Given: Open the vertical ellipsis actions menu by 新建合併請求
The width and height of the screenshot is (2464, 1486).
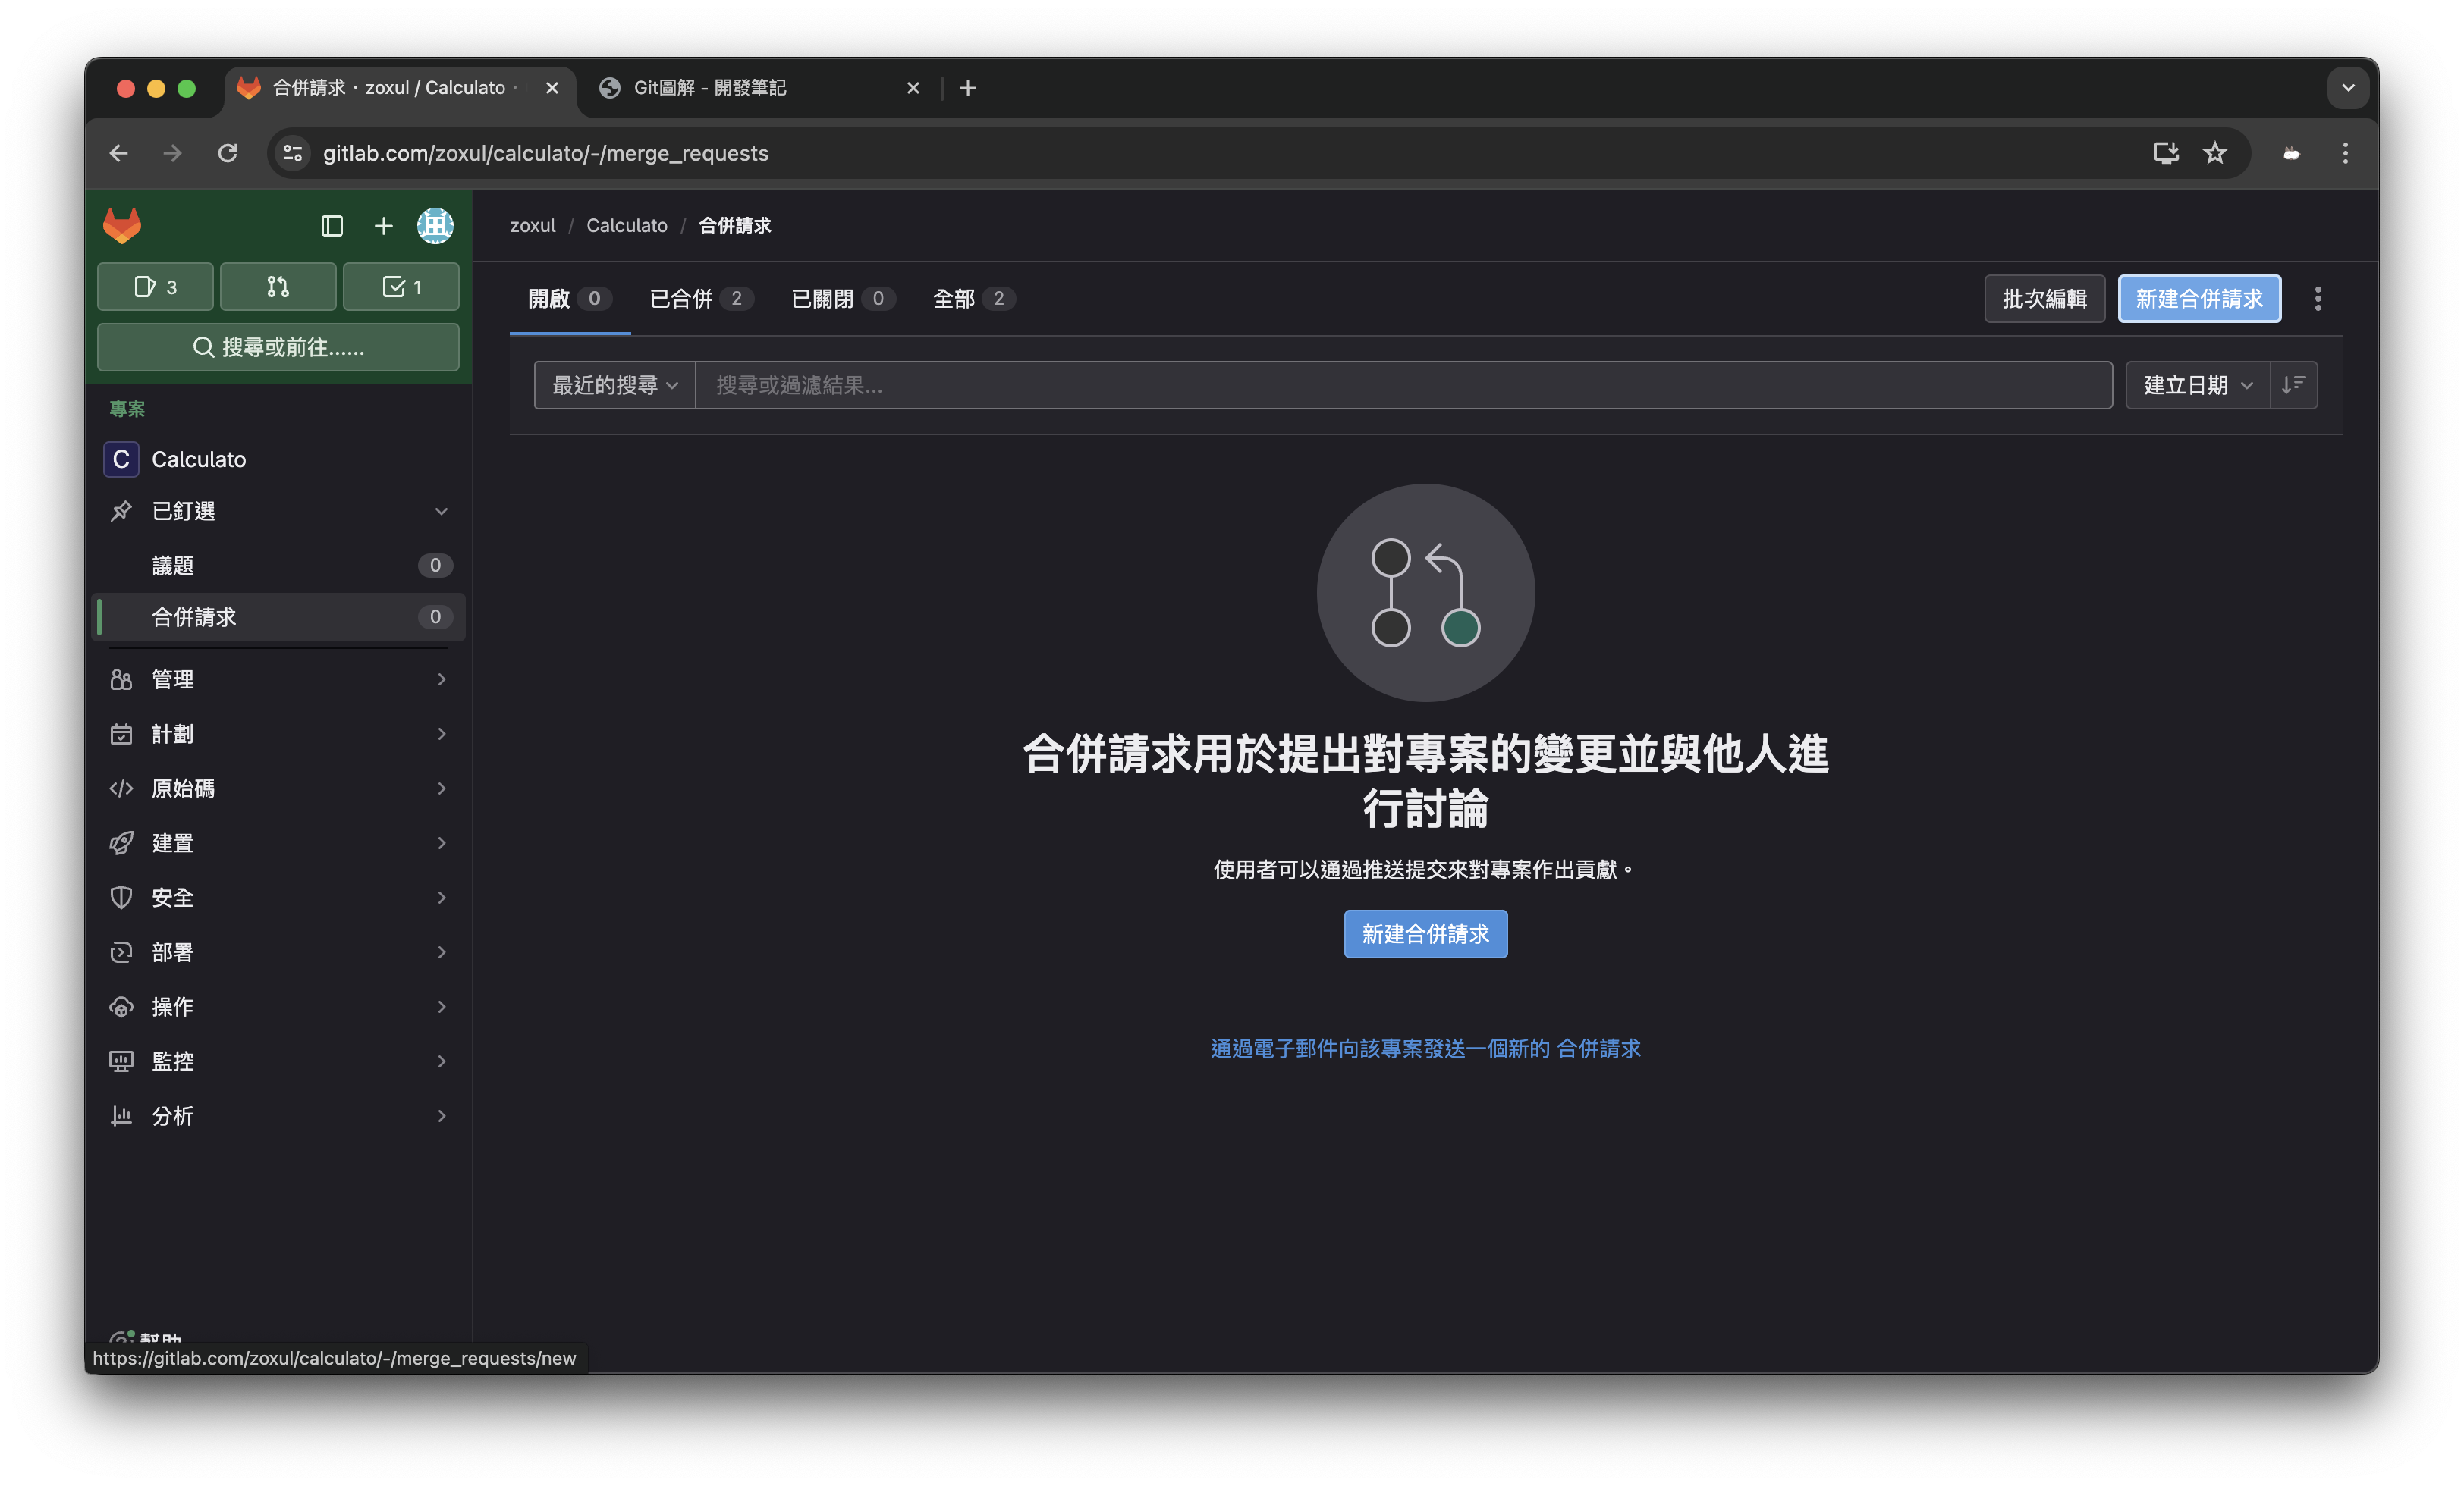Looking at the screenshot, I should click(x=2317, y=299).
